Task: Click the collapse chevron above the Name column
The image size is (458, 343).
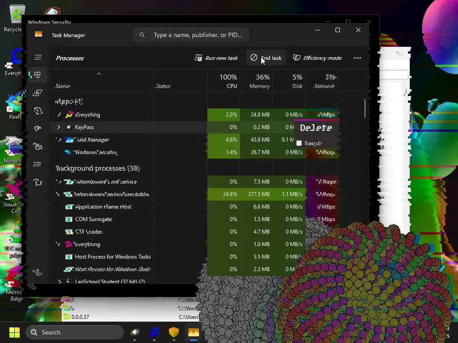Action: tap(99, 74)
